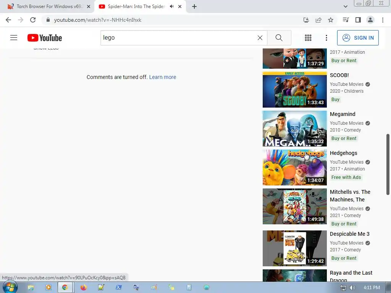Screen dimensions: 391x293
Task: Open the Mitchells vs. The Machines thumbnail
Action: 294,206
